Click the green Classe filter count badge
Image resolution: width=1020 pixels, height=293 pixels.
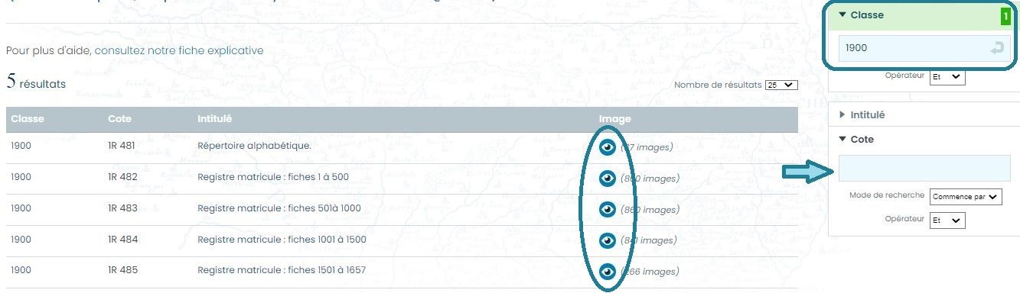click(x=1005, y=15)
